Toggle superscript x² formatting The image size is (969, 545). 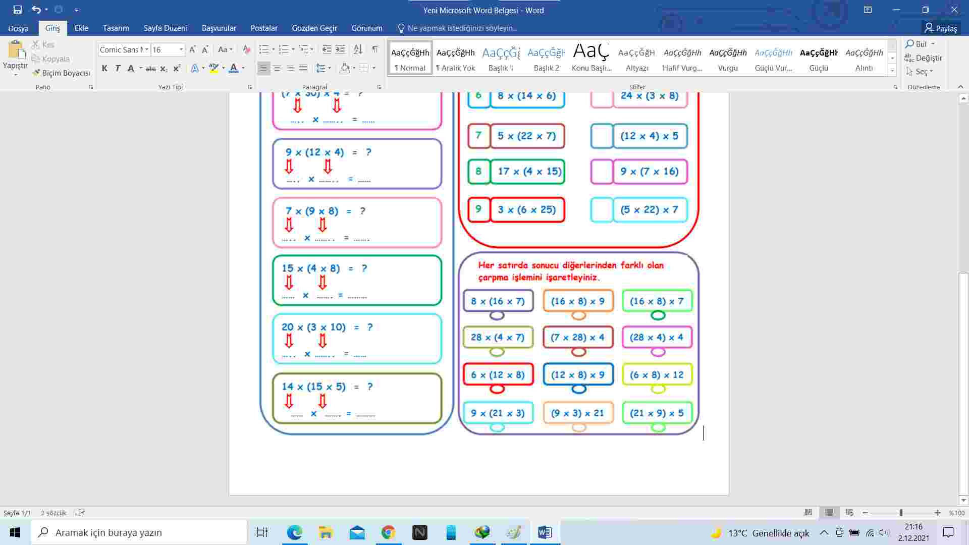pyautogui.click(x=177, y=68)
